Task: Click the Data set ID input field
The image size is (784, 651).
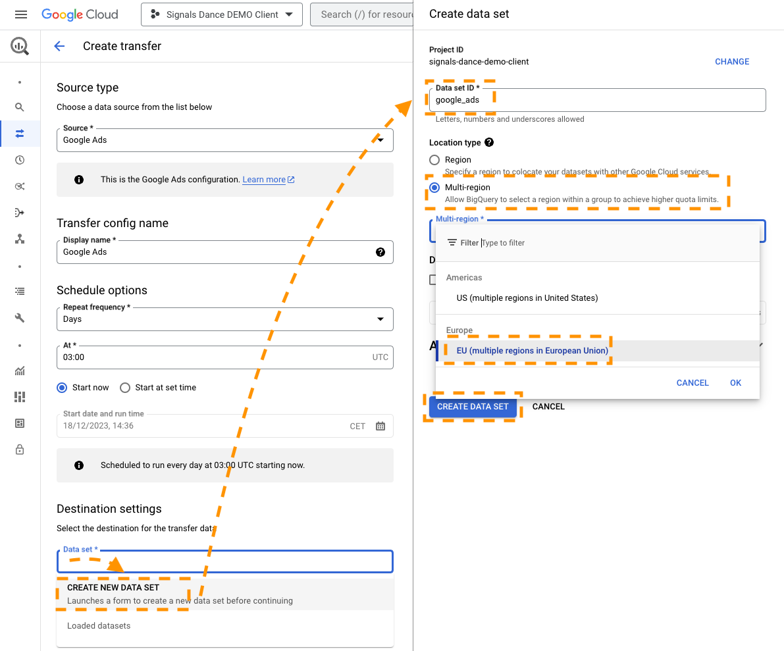Action: pos(598,100)
